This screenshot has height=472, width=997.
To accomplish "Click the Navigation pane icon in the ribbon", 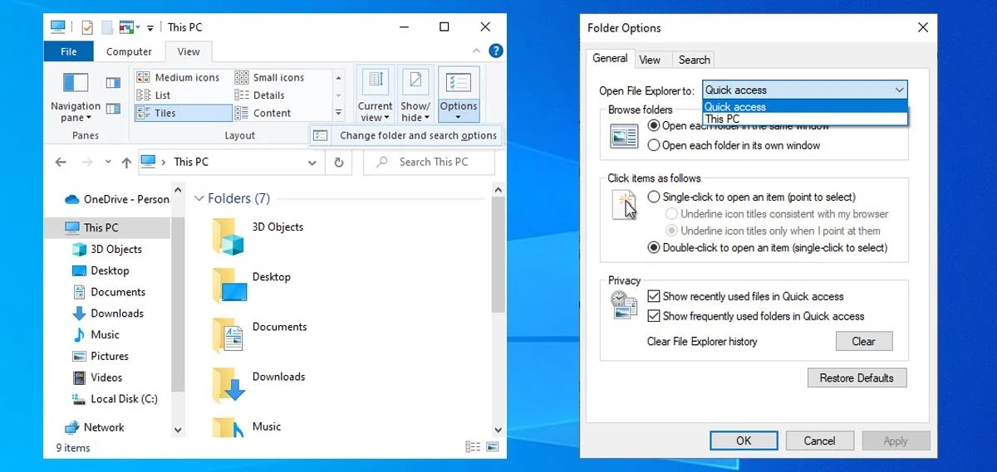I will tap(76, 83).
